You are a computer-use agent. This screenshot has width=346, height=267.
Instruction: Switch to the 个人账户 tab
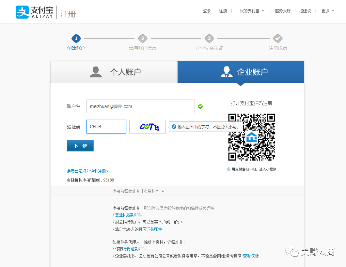[x=114, y=72]
